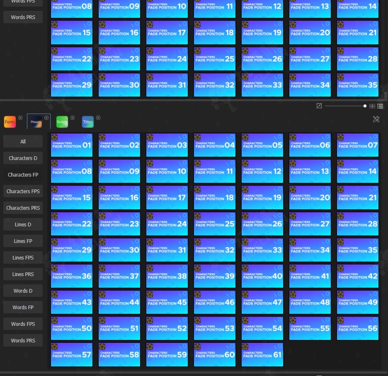Select Fade Position 17 in upper panel
The height and width of the screenshot is (376, 388).
click(x=167, y=32)
